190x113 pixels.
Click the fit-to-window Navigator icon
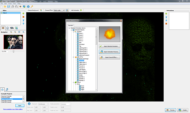[x=19, y=32]
